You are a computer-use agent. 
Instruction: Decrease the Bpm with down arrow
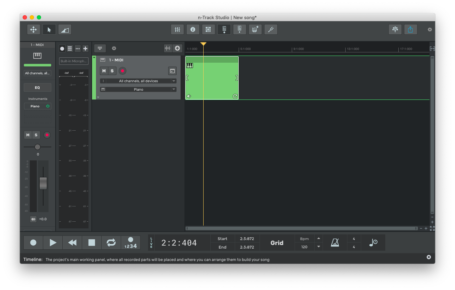(x=319, y=247)
